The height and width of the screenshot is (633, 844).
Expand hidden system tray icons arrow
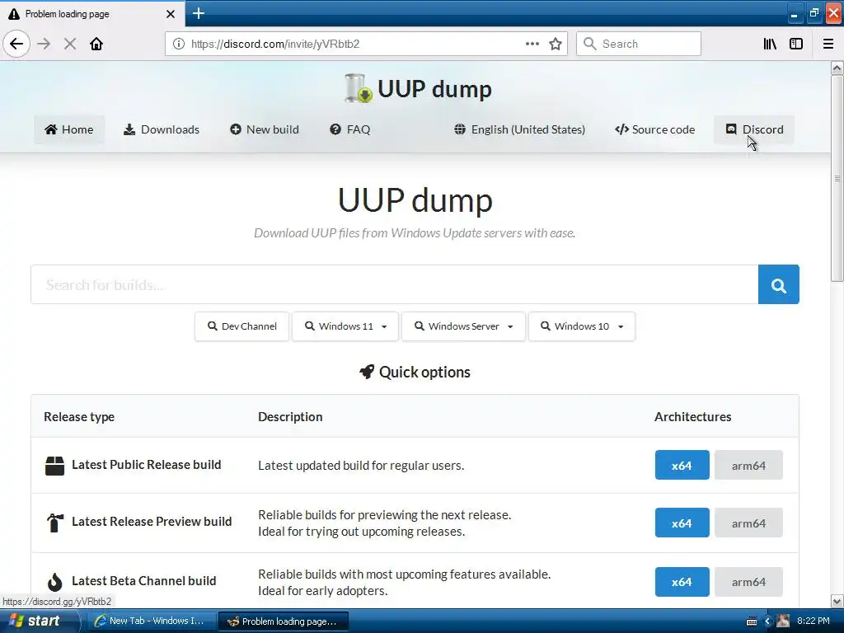[x=768, y=621]
